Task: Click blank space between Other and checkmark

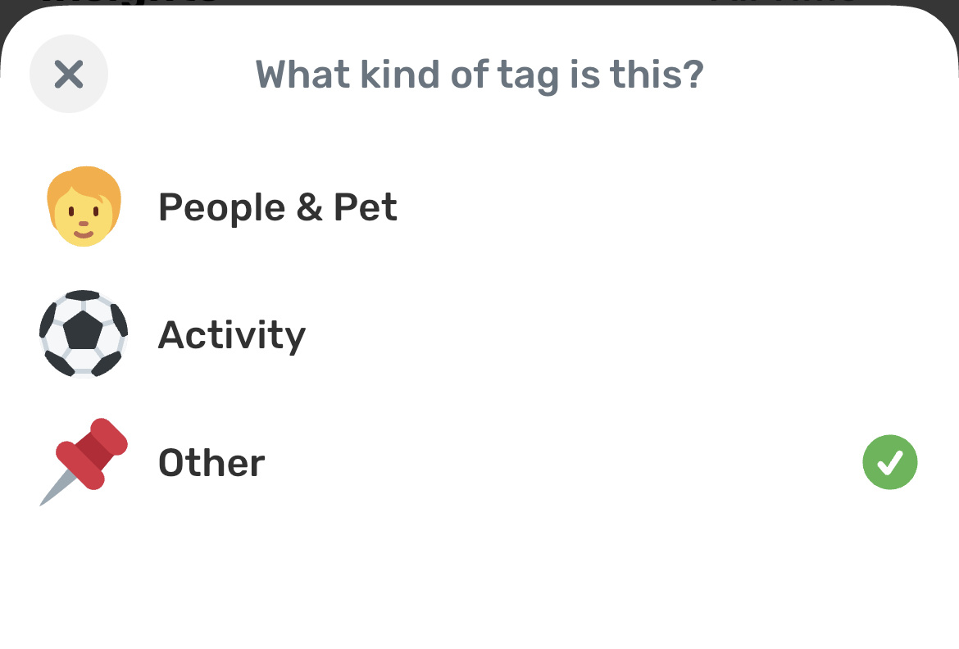Action: coord(562,462)
